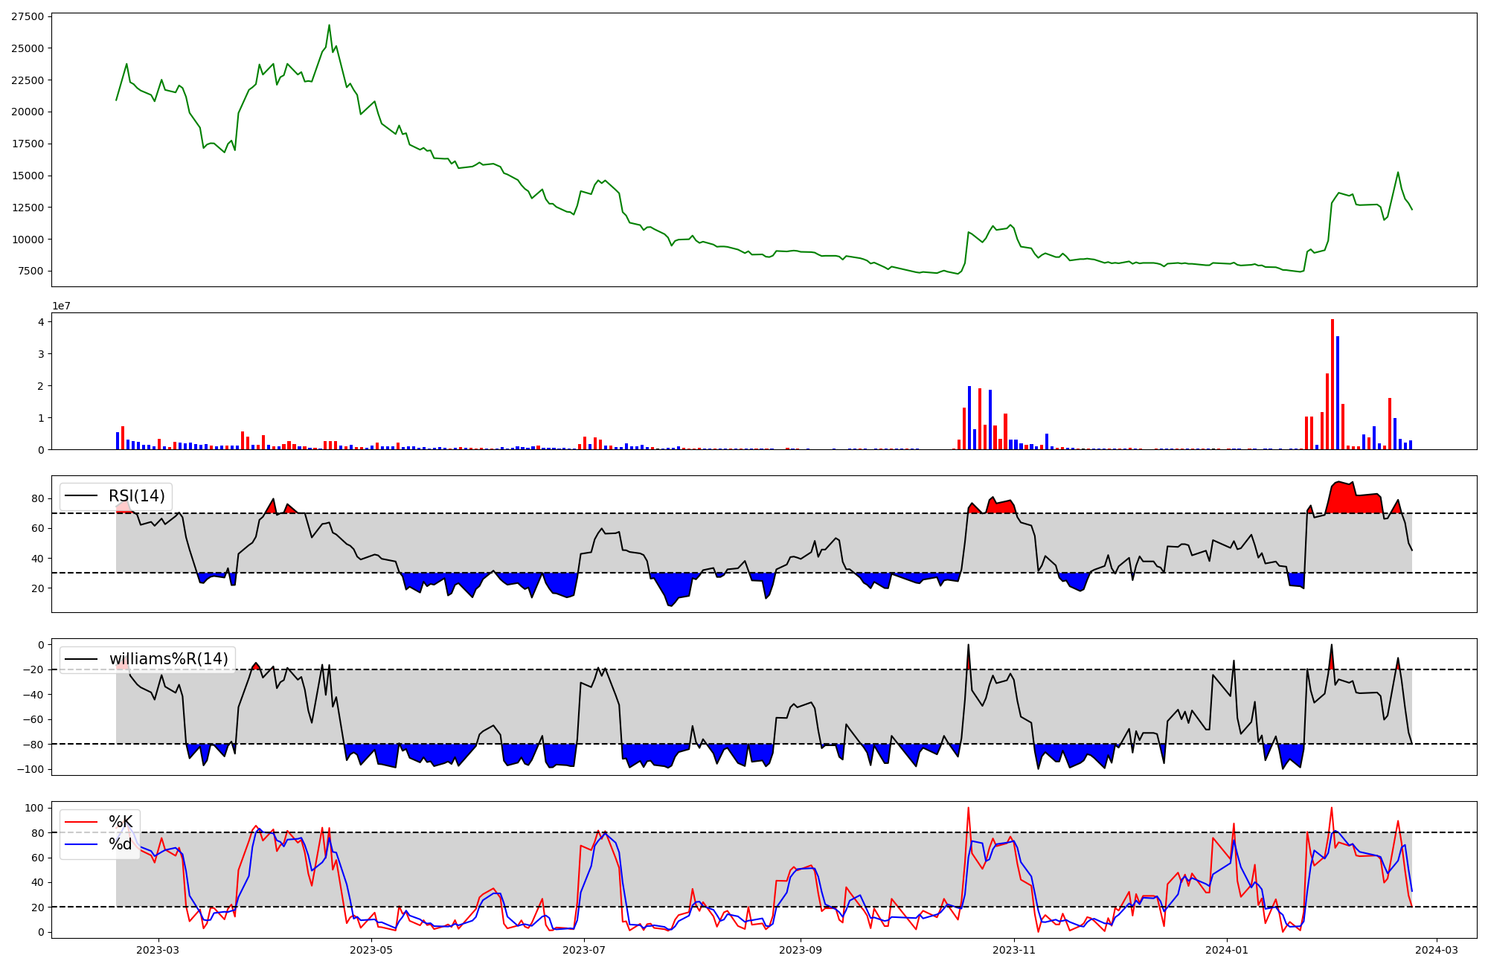Click the -100 tick on Williams %R axis
Screen dimensions: 1488x967
click(30, 769)
